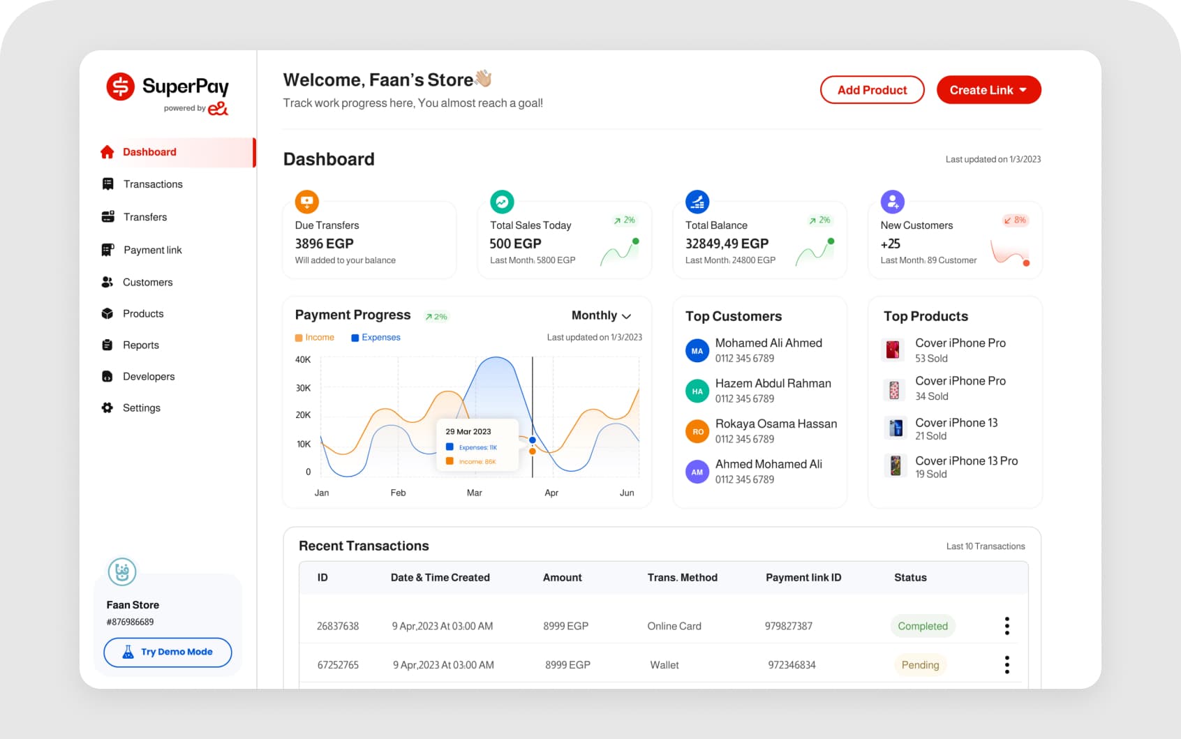This screenshot has width=1181, height=739.
Task: Open the Transfers menu item
Action: tap(145, 217)
